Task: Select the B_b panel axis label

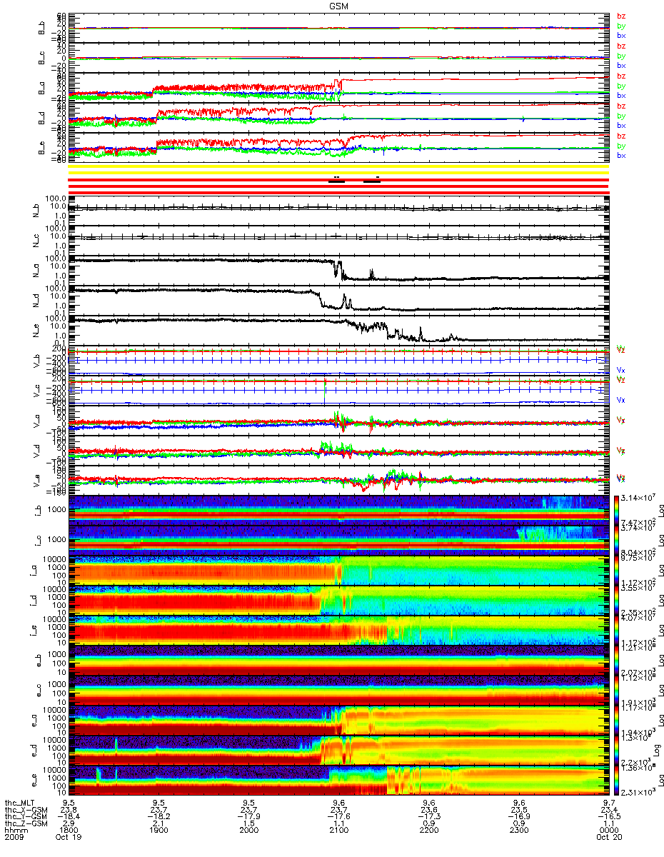Action: coord(41,27)
